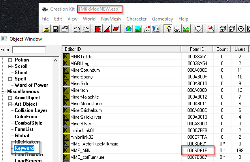Toggle the SKY toolbar icon
The height and width of the screenshot is (162, 250).
(x=177, y=29)
